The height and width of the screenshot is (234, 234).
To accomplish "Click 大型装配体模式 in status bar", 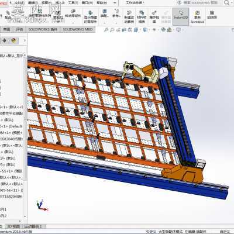I will [x=170, y=232].
